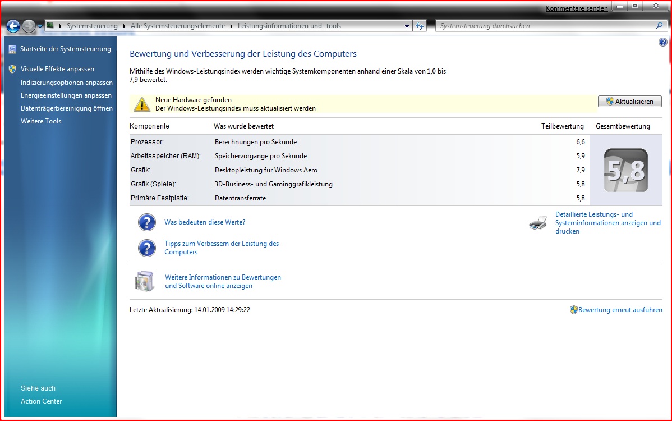Click help icon beside Was bedeuten diese Werte
Viewport: 672px width, 421px height.
coord(146,222)
